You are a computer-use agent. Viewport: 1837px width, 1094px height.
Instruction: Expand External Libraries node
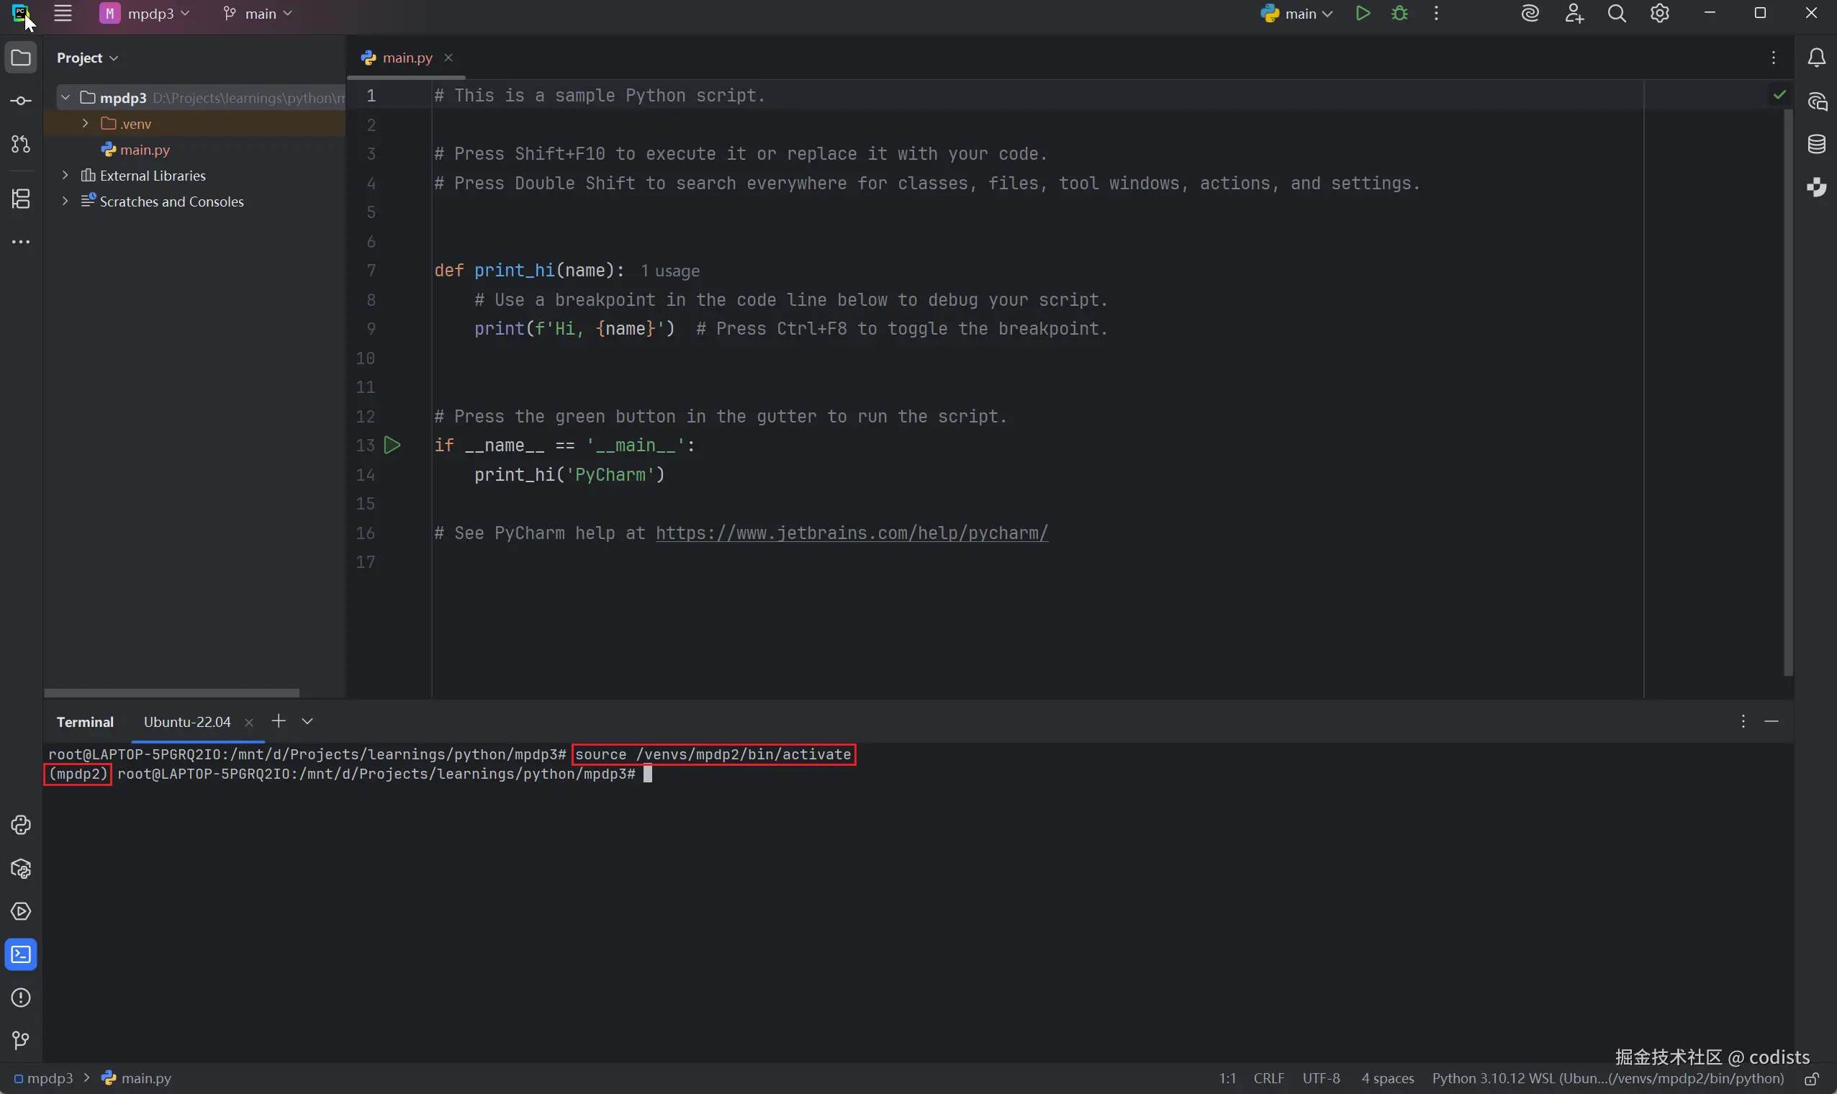click(65, 176)
